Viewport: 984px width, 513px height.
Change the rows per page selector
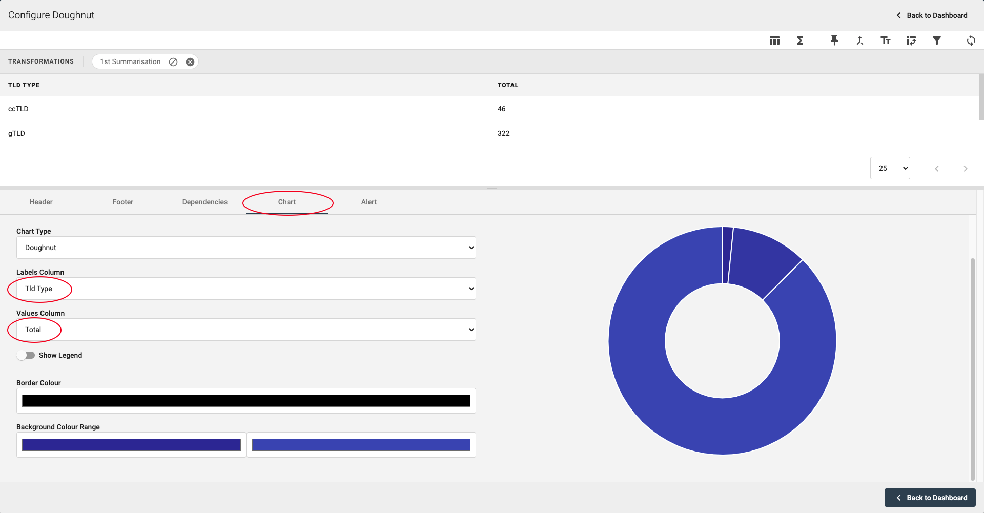tap(890, 168)
